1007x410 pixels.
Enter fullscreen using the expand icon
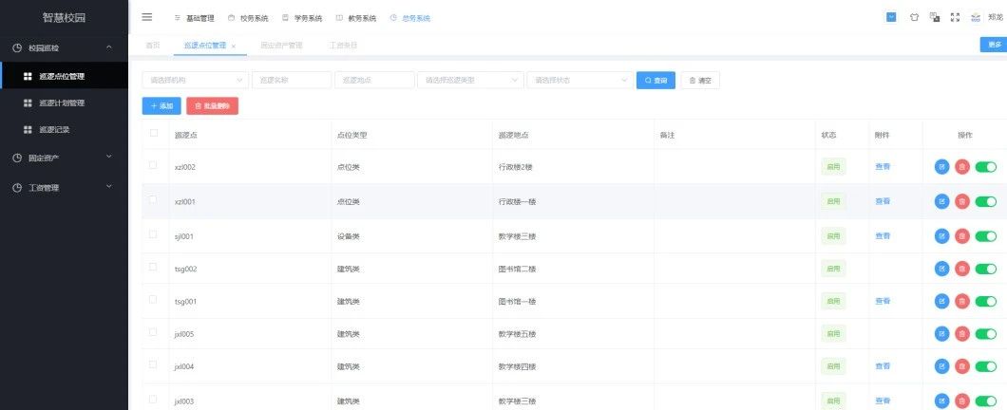click(x=955, y=17)
